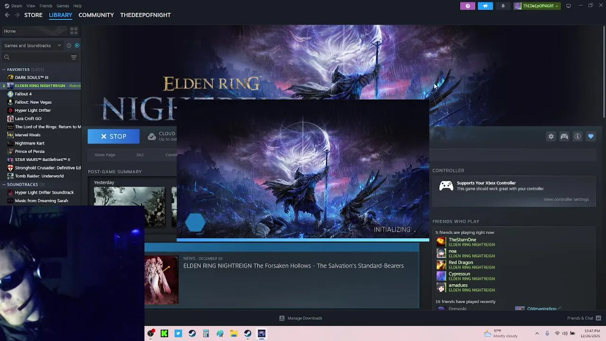Open the green K taskbar app

(164, 333)
